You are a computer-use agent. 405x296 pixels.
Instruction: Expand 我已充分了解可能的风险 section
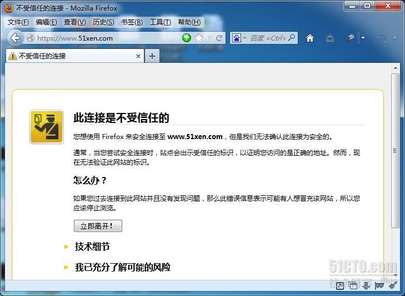coord(123,267)
